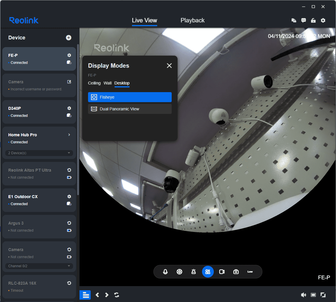Toggle the two-way talk microphone
Image resolution: width=336 pixels, height=302 pixels.
pos(165,272)
